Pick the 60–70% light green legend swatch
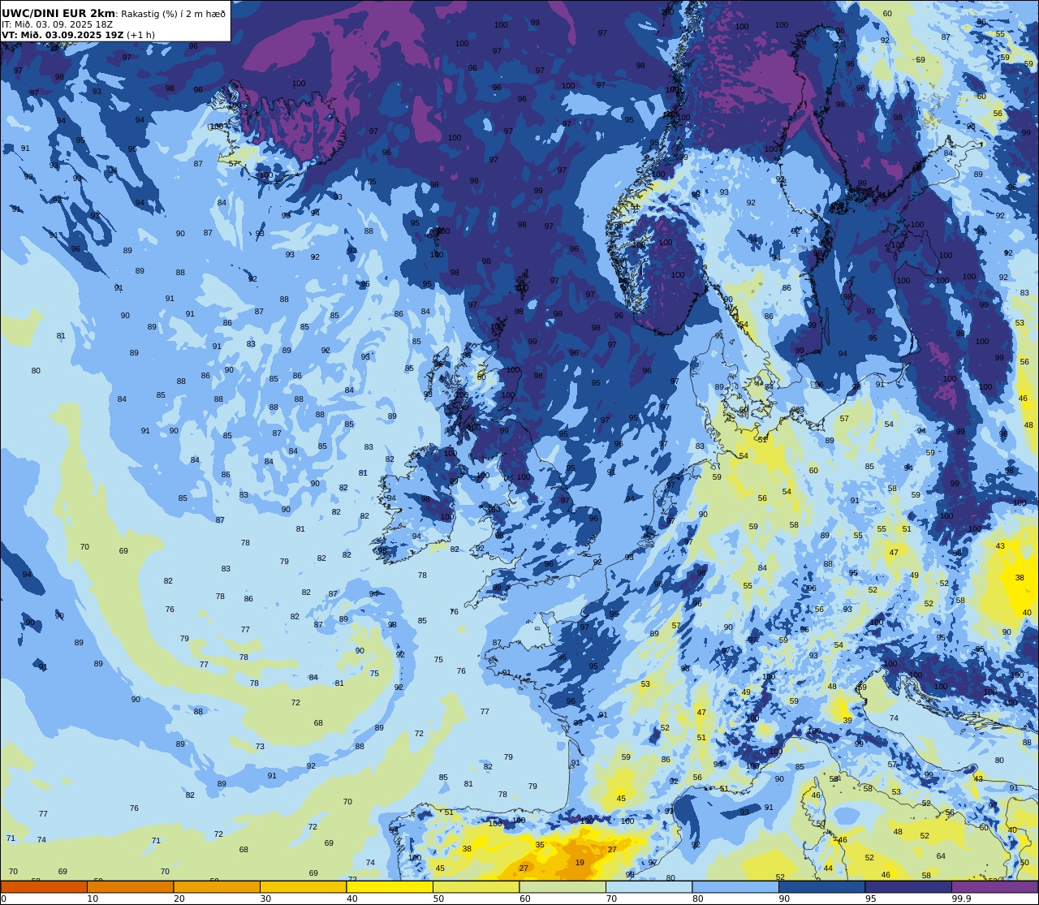Image resolution: width=1039 pixels, height=905 pixels. (563, 886)
